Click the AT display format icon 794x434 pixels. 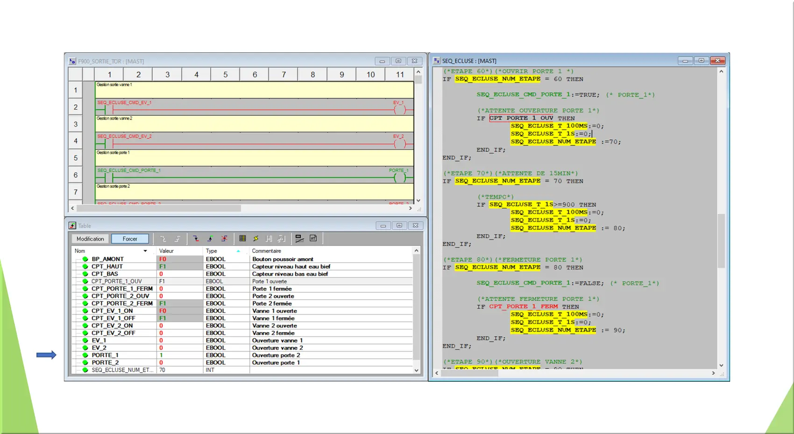313,239
